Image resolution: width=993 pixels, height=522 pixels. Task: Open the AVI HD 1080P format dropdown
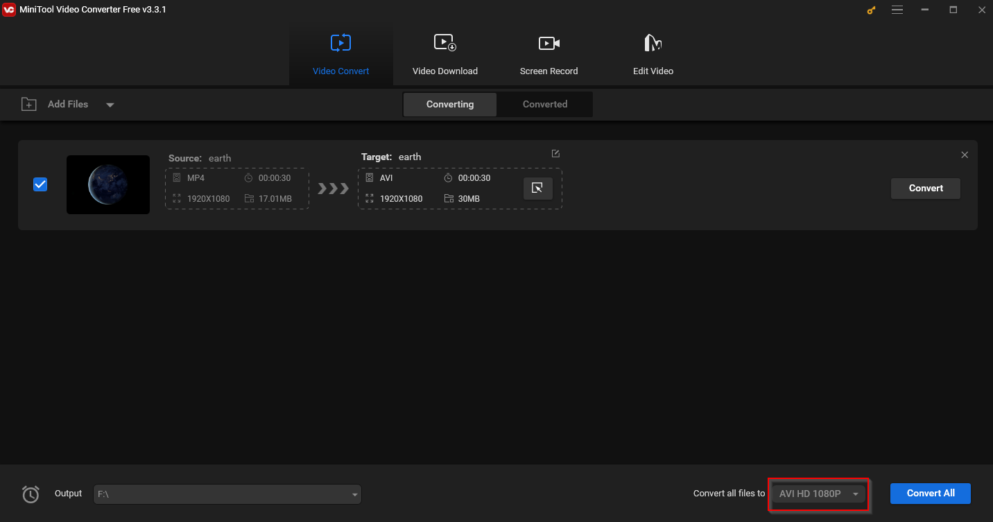tap(819, 494)
